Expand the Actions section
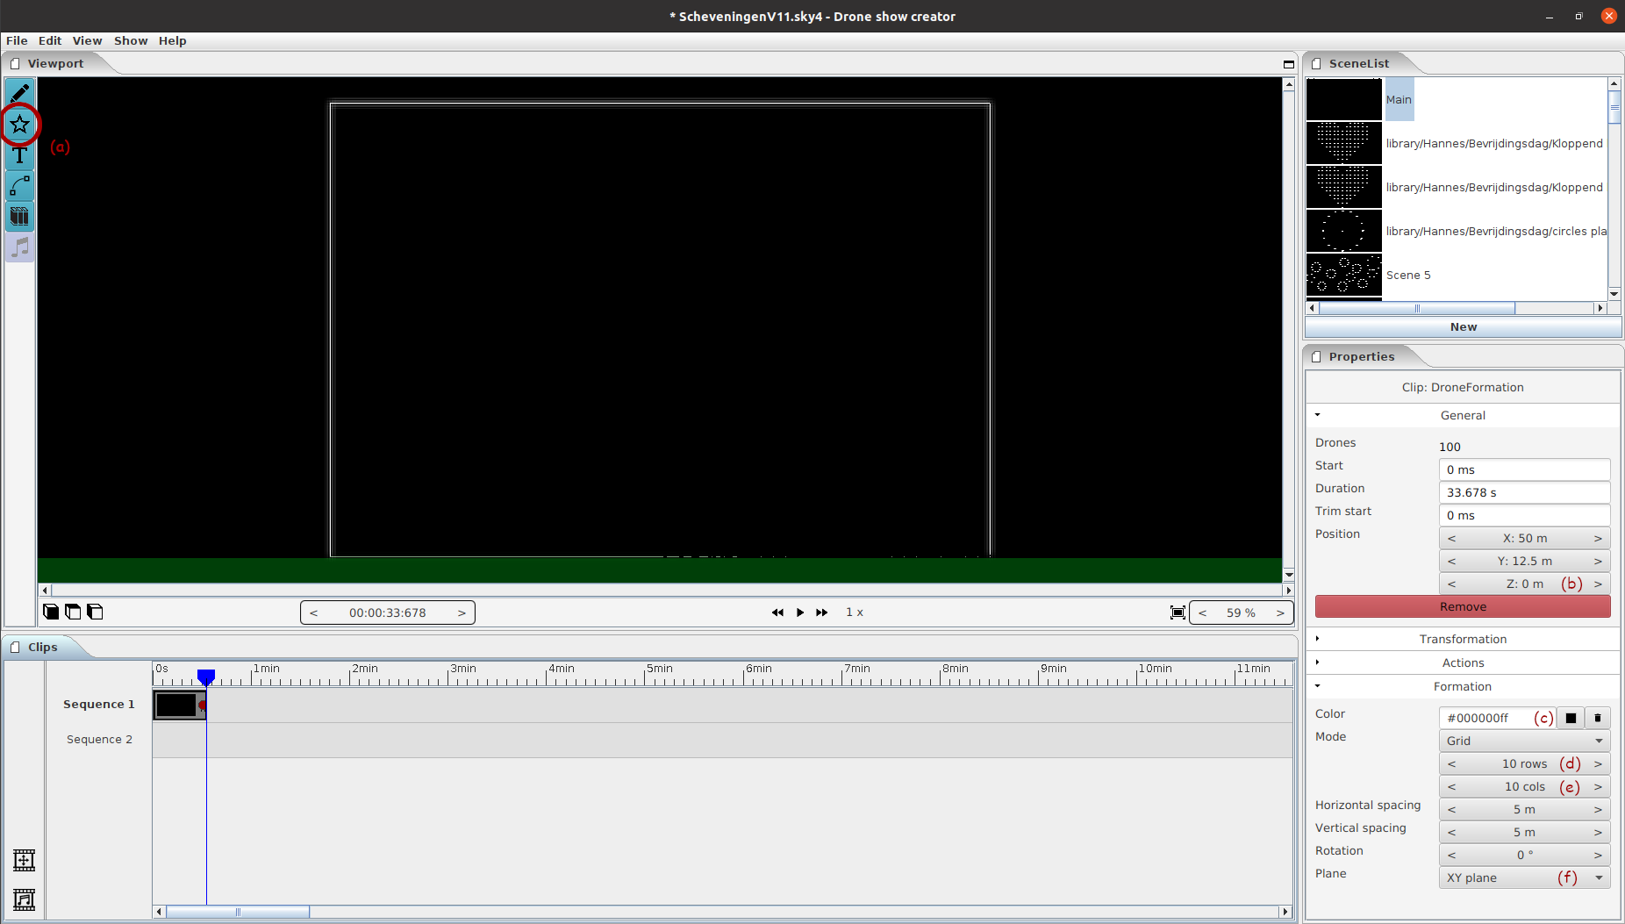This screenshot has width=1625, height=924. (1463, 663)
